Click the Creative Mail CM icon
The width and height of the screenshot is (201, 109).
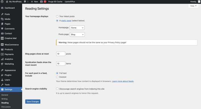click(2, 38)
